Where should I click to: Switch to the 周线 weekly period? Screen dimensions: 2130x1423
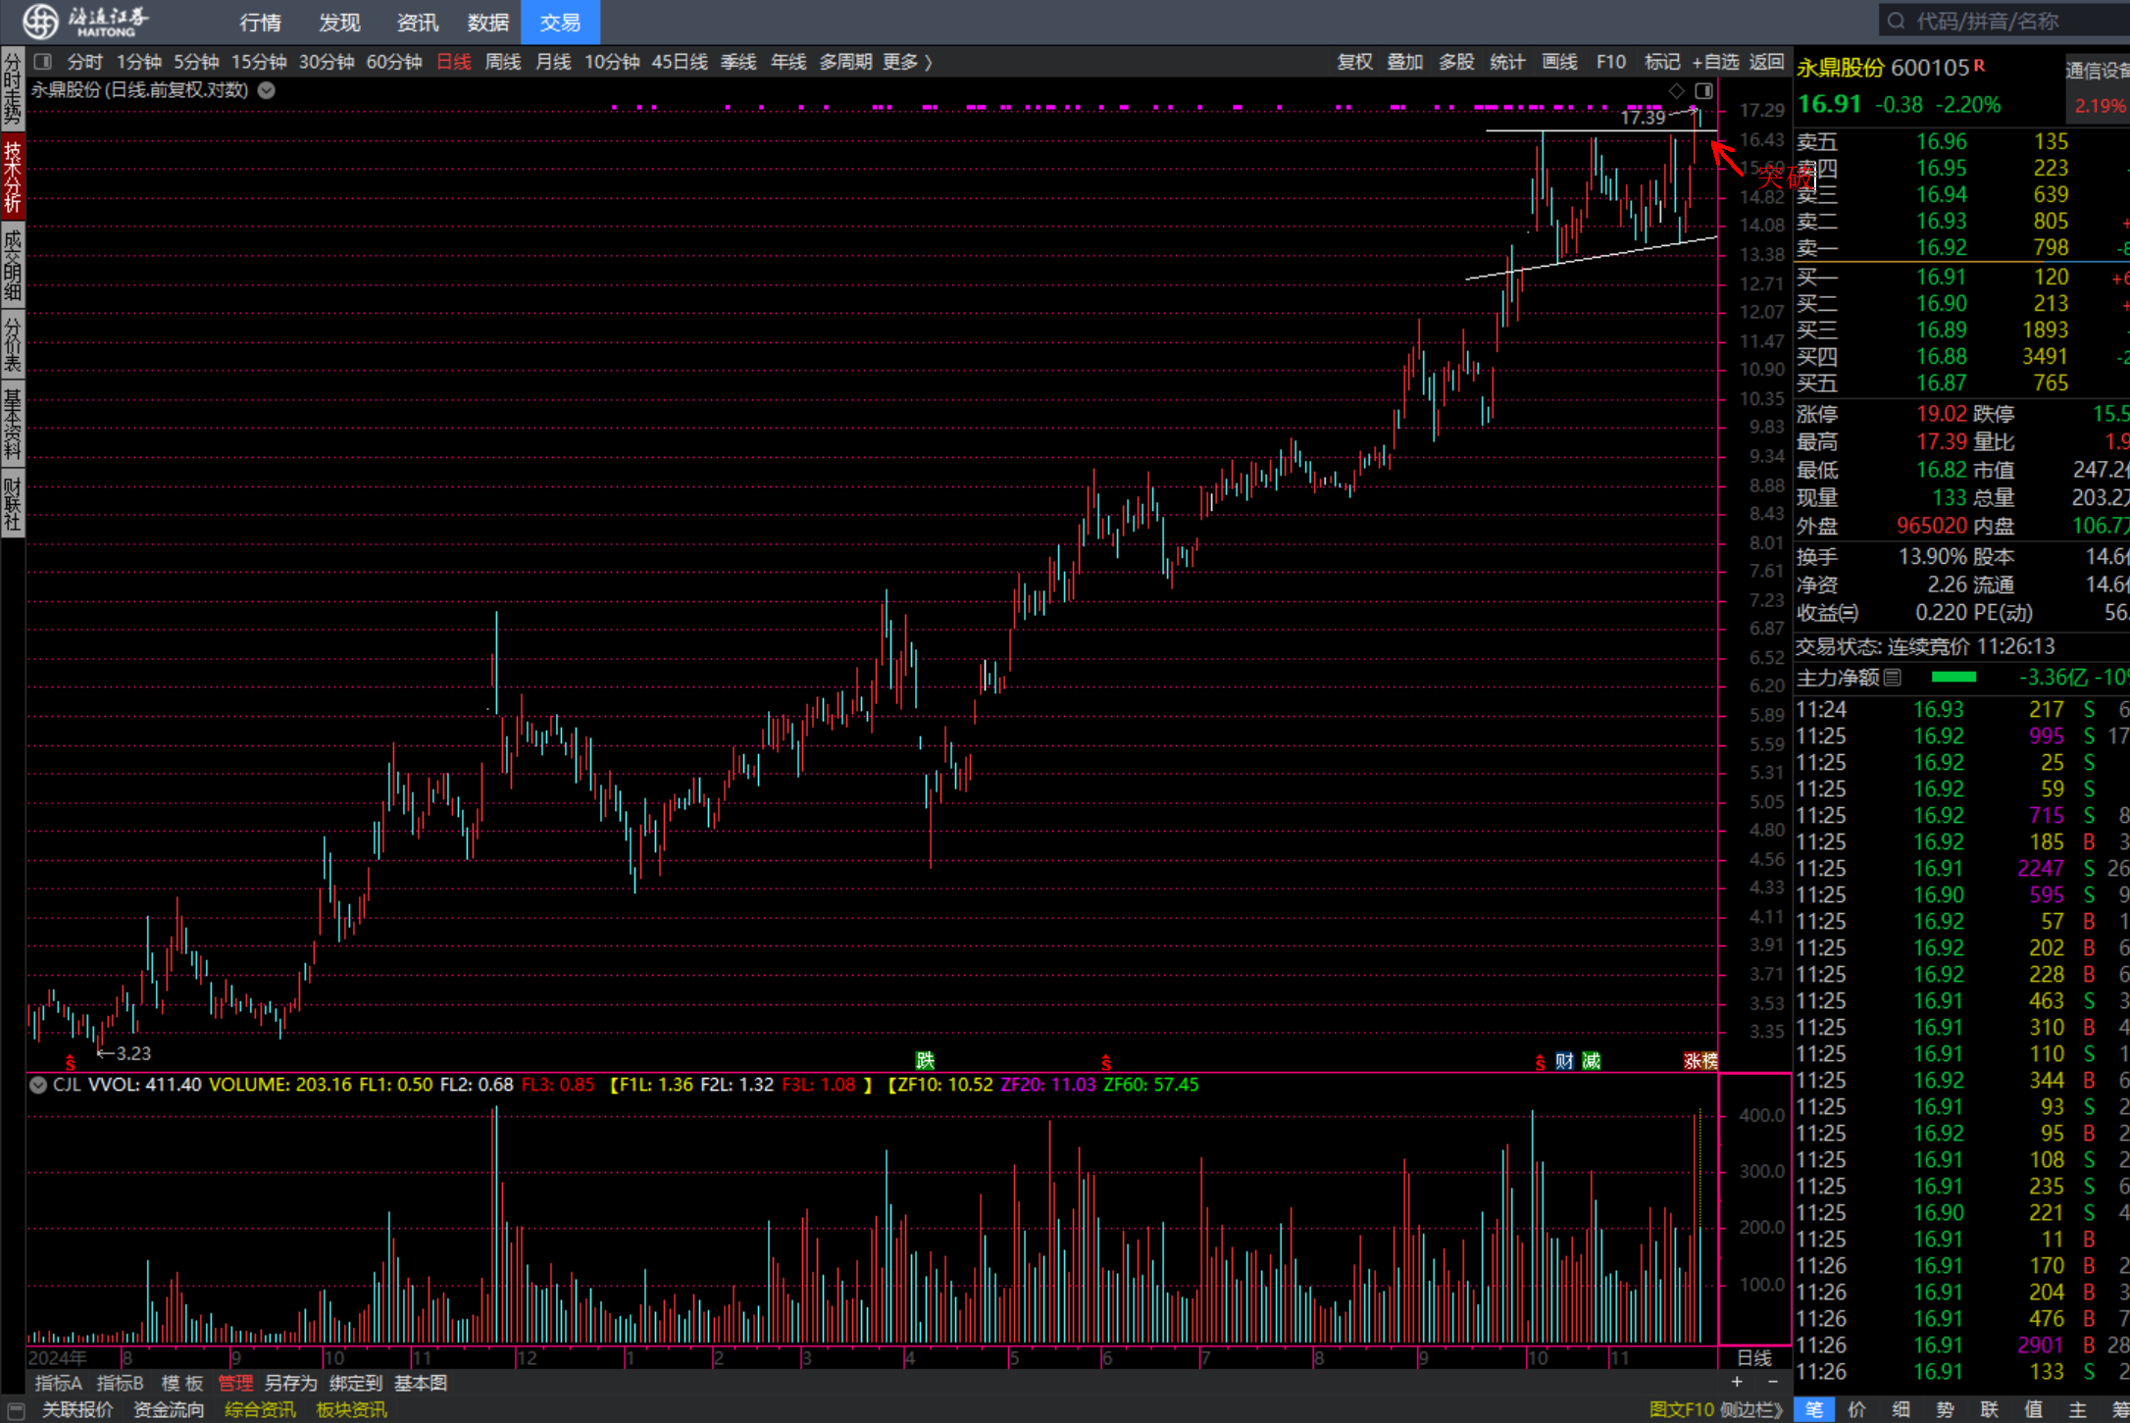click(503, 62)
